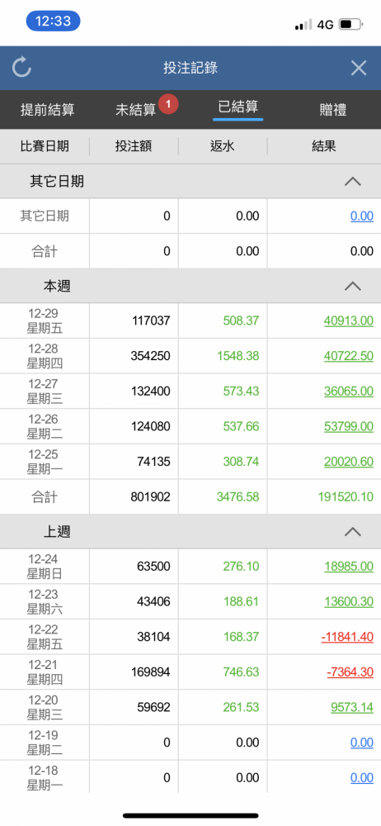Open the 9573.14 result link

click(x=352, y=707)
